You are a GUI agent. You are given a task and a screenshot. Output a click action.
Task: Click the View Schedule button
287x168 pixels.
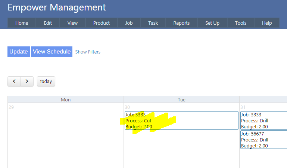[52, 52]
